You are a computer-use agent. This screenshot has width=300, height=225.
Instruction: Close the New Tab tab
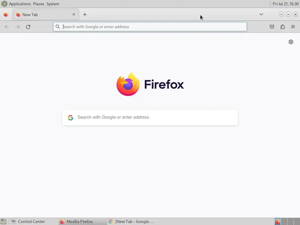coord(74,14)
